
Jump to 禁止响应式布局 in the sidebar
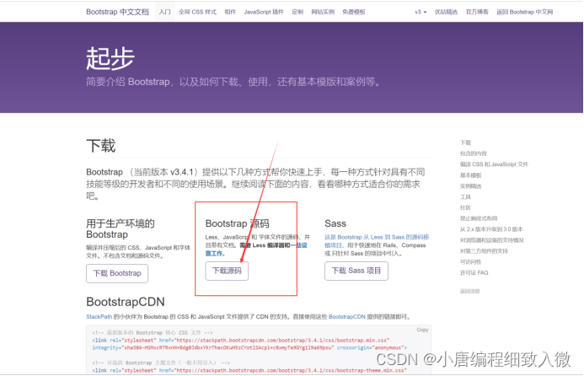[479, 218]
